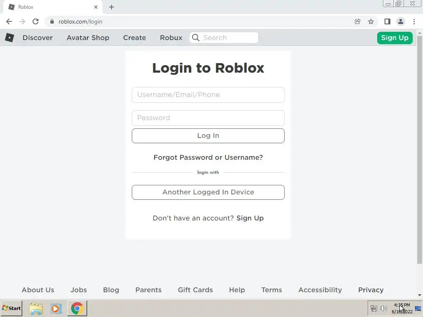
Task: Focus the Username/Email/Phone field
Action: click(208, 95)
